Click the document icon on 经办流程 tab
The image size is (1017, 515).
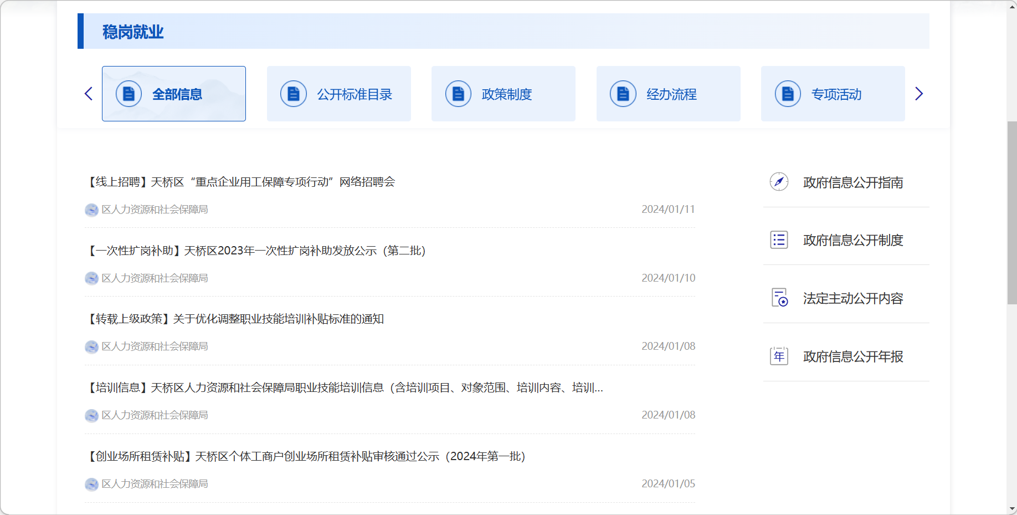pos(623,94)
